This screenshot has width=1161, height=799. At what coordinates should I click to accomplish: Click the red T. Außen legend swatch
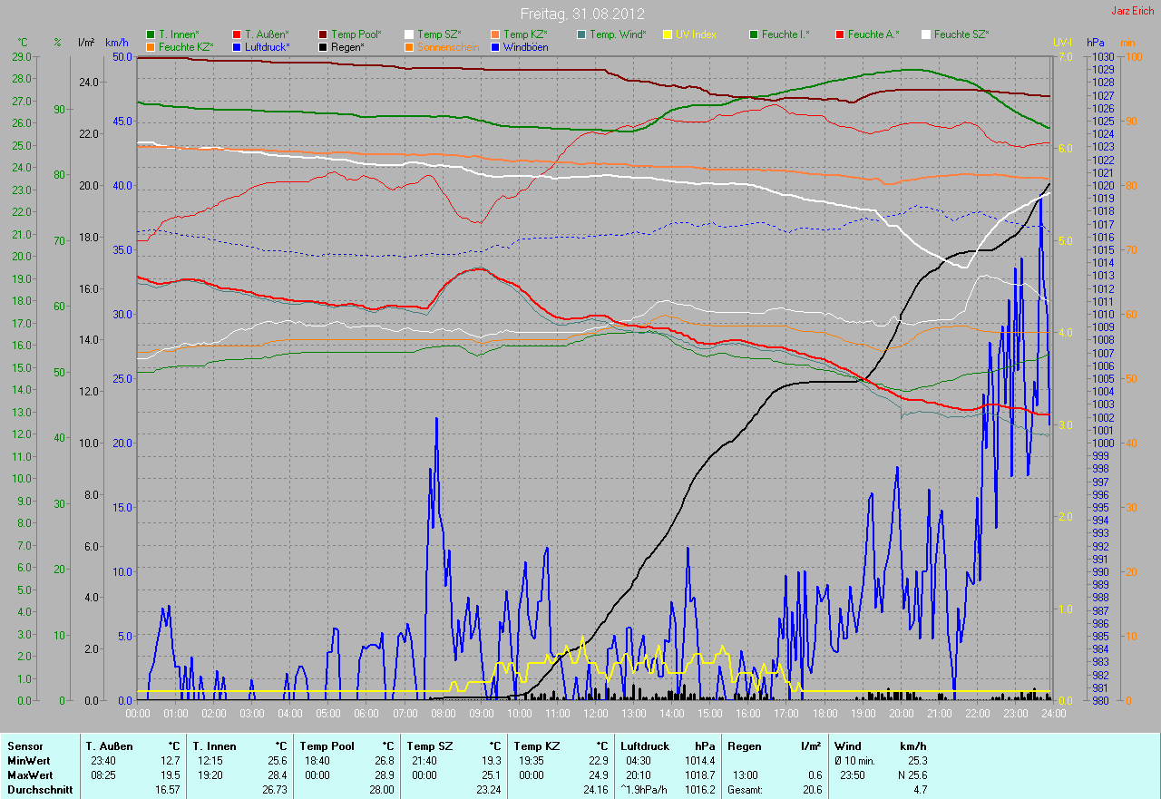(237, 34)
